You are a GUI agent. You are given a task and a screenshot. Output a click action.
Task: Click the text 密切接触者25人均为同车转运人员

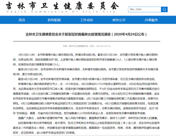[84, 113]
